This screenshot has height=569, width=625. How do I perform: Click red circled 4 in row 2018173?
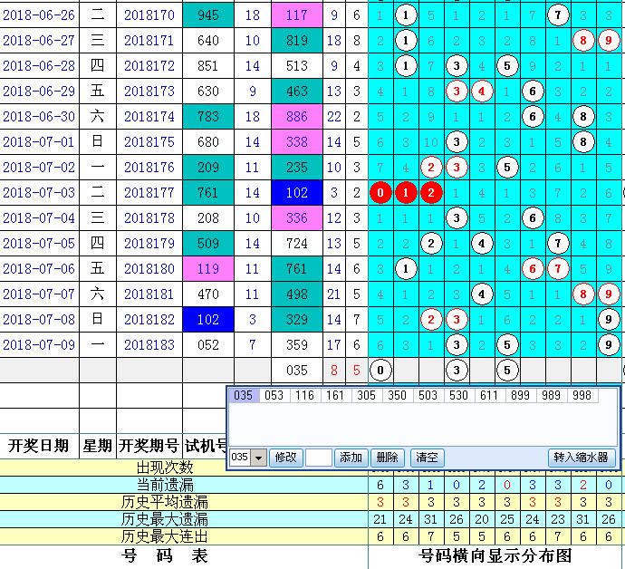click(483, 92)
